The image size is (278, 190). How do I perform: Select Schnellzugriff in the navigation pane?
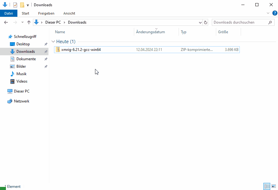click(25, 37)
